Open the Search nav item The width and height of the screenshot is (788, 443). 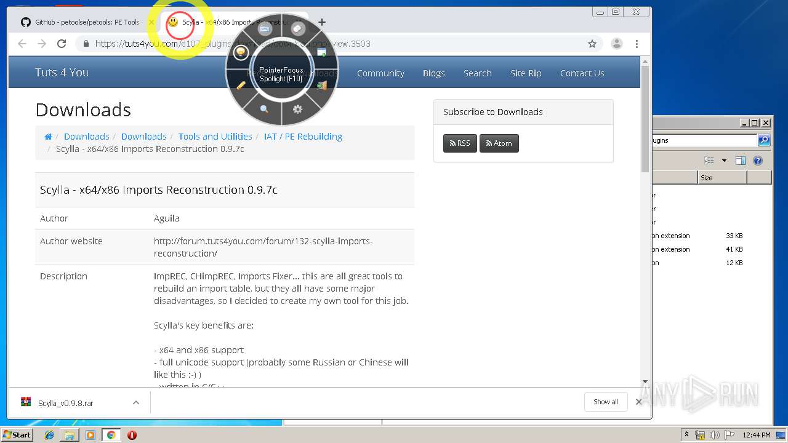(x=478, y=73)
